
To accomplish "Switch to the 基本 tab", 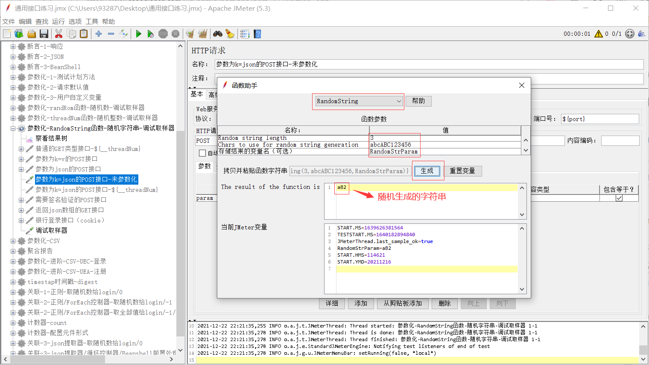I will coord(197,94).
